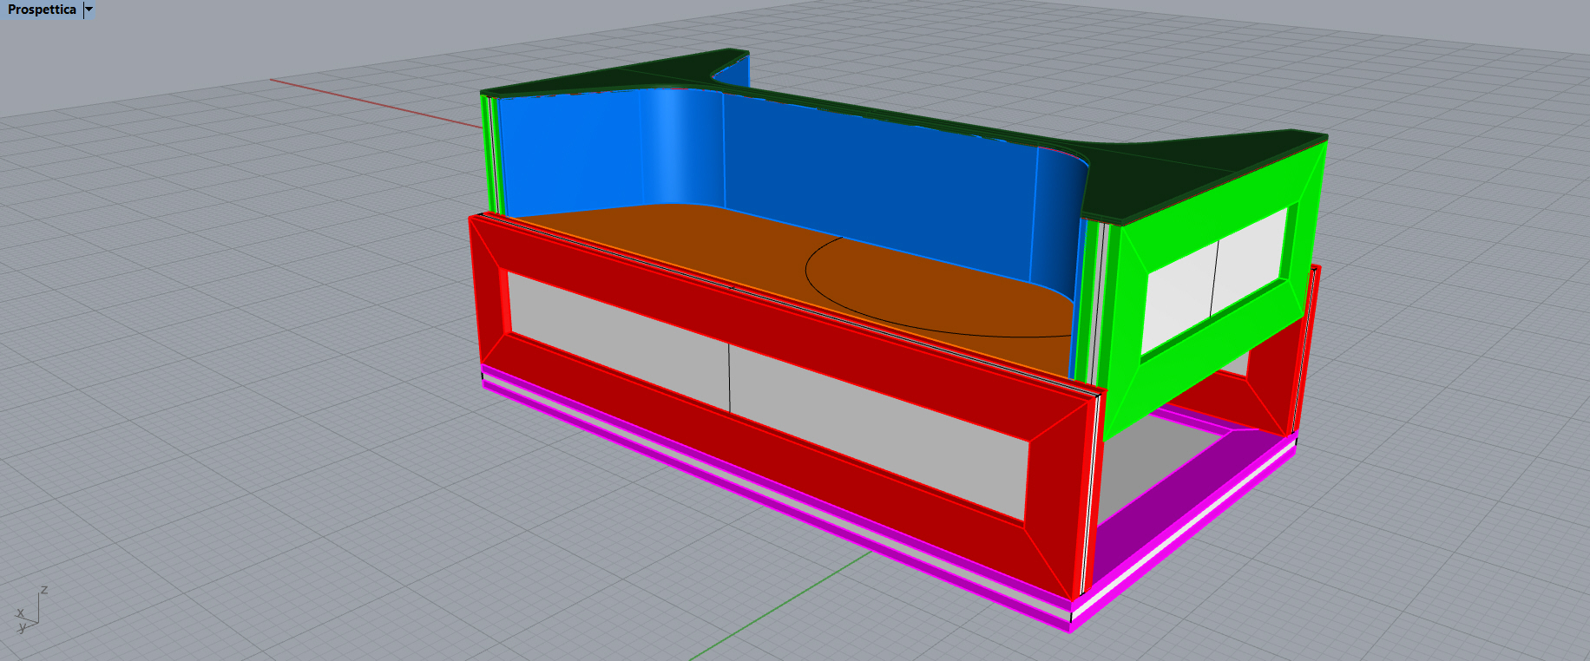The height and width of the screenshot is (661, 1590).
Task: Click the world axes icon
Action: pyautogui.click(x=30, y=610)
